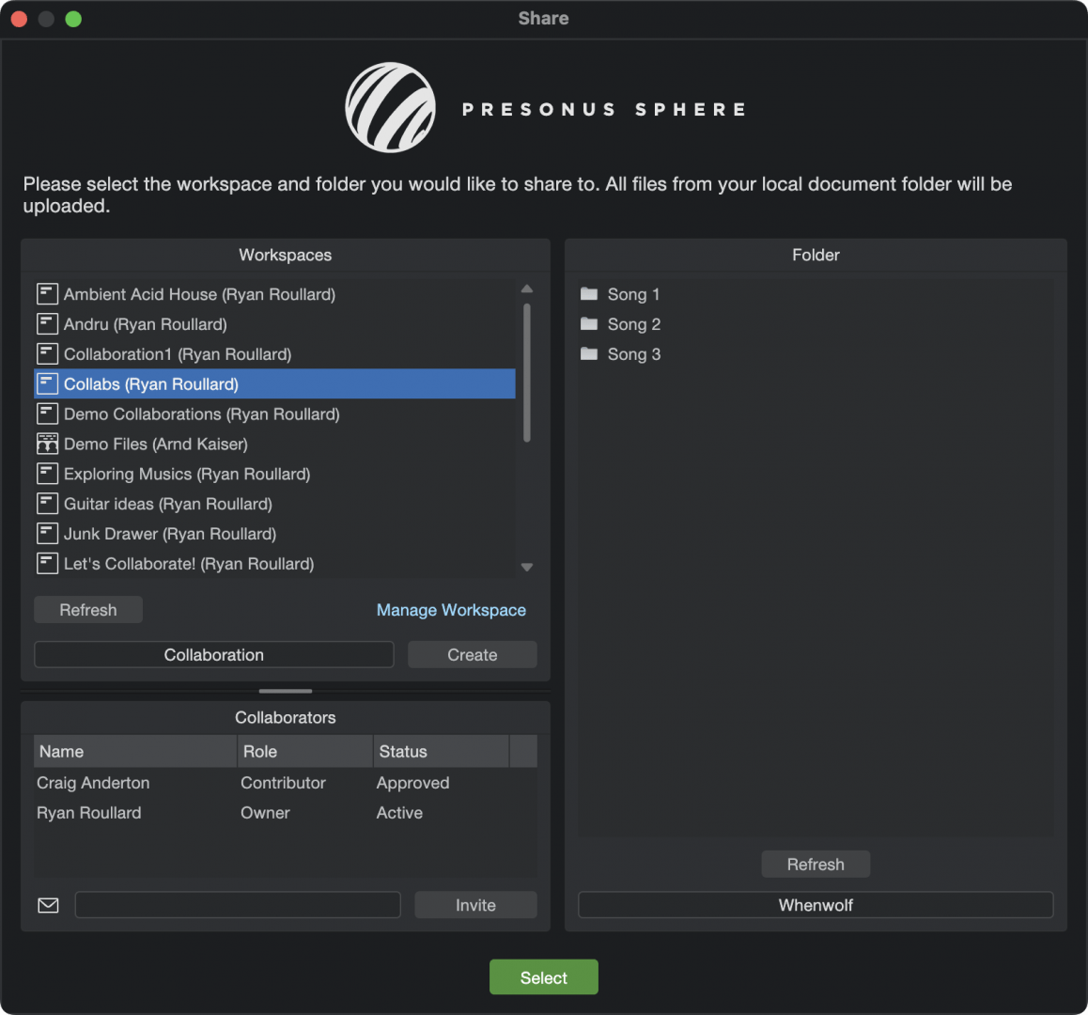Click the envelope icon beside the invite field

click(x=47, y=904)
